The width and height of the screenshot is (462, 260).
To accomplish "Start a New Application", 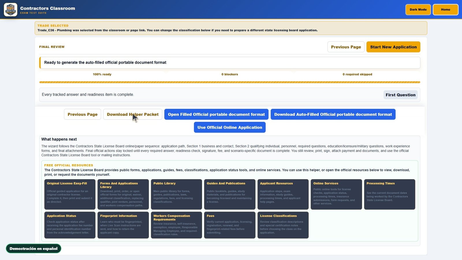I will tap(393, 47).
